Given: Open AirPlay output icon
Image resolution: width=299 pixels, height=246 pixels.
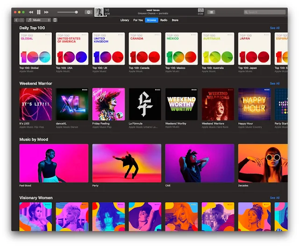Looking at the screenshot, I should point(88,12).
